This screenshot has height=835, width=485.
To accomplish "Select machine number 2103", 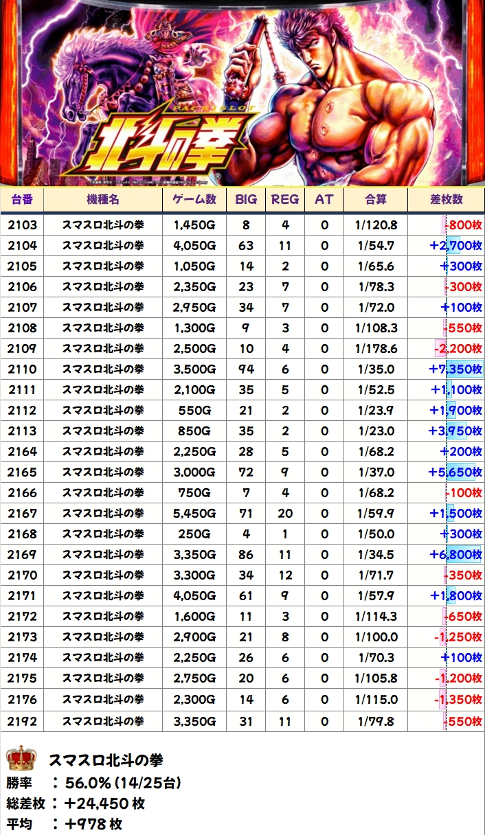I will tap(23, 225).
